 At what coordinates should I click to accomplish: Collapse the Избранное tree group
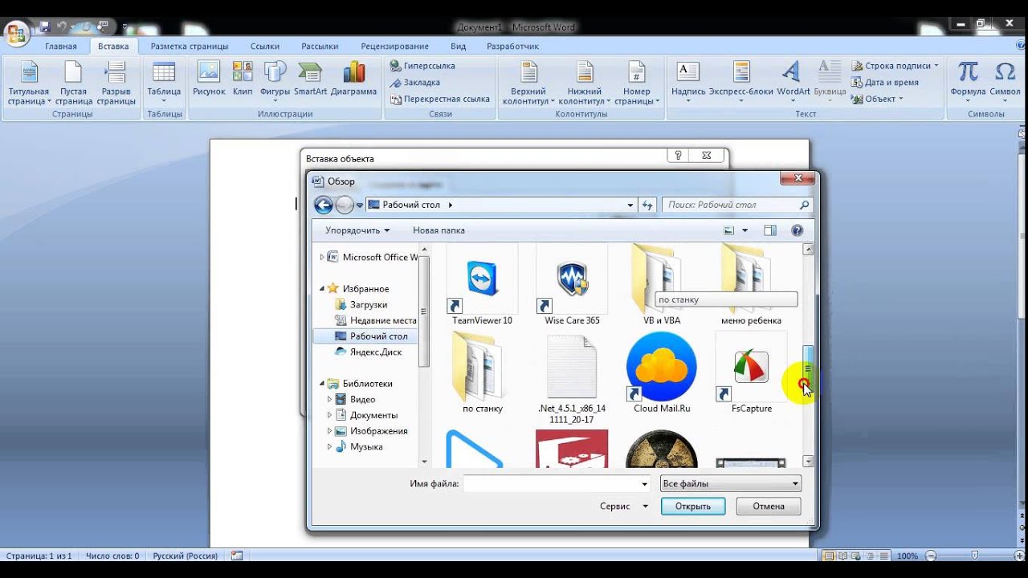[x=322, y=289]
